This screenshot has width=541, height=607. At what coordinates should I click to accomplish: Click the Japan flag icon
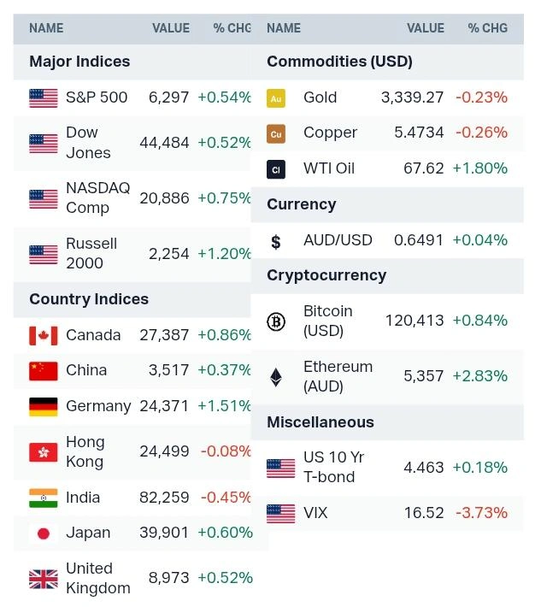point(44,533)
